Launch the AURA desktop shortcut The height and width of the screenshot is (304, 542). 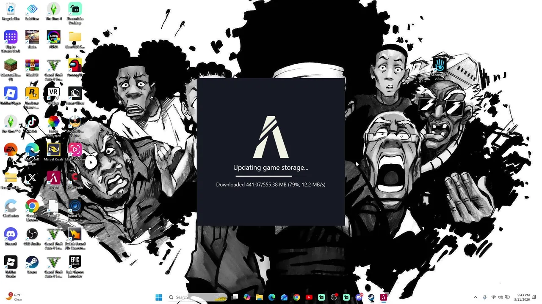[x=53, y=40]
